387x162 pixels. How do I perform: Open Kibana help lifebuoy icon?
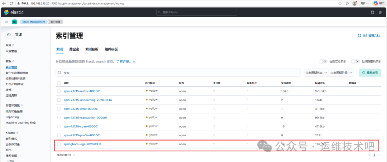(372, 12)
